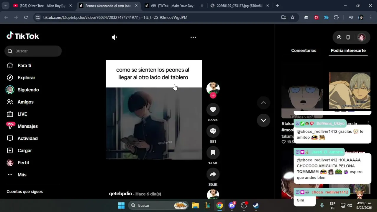The height and width of the screenshot is (212, 377).
Task: Open League of Legends from taskbar
Action: pyautogui.click(x=208, y=206)
